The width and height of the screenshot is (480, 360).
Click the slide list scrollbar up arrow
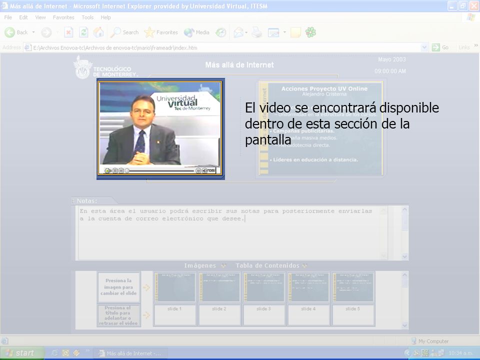click(404, 275)
